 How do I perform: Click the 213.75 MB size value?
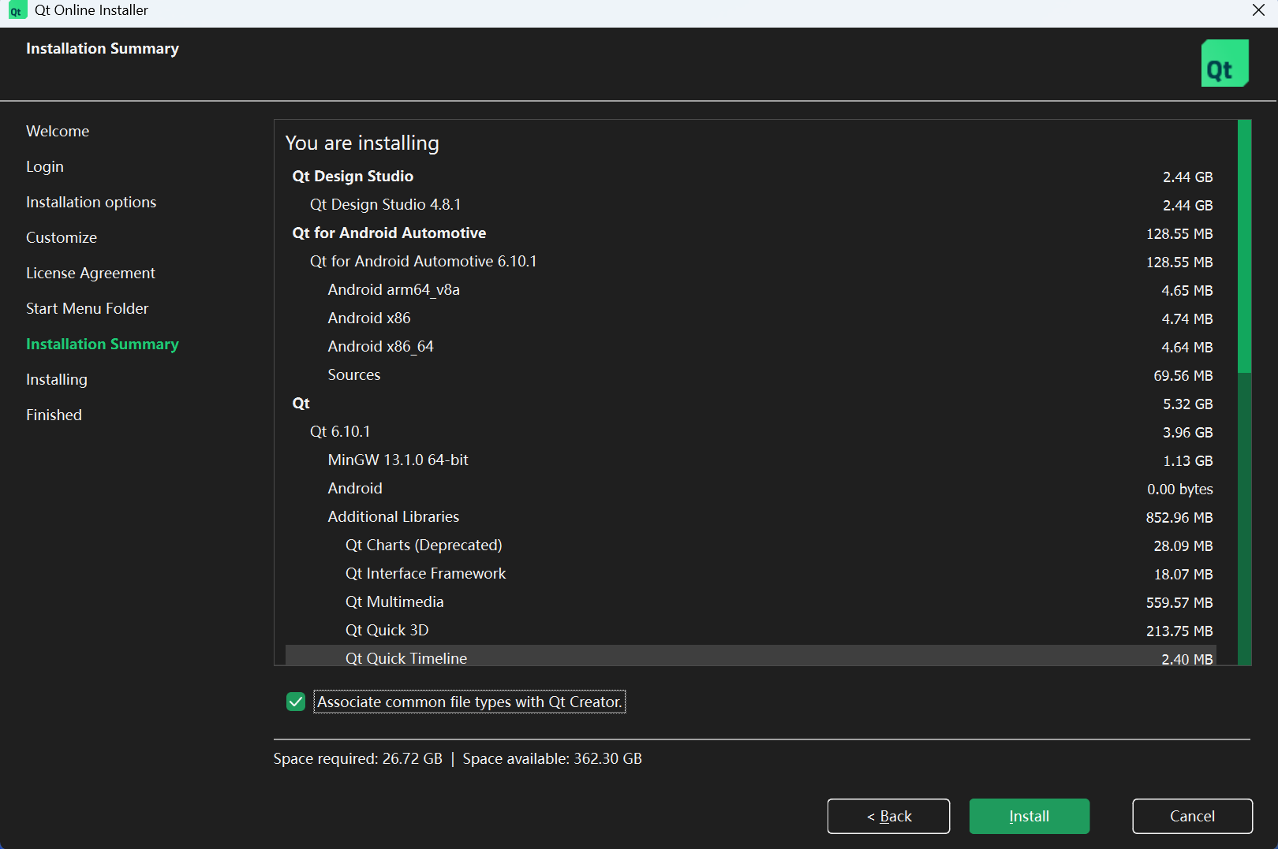point(1179,631)
